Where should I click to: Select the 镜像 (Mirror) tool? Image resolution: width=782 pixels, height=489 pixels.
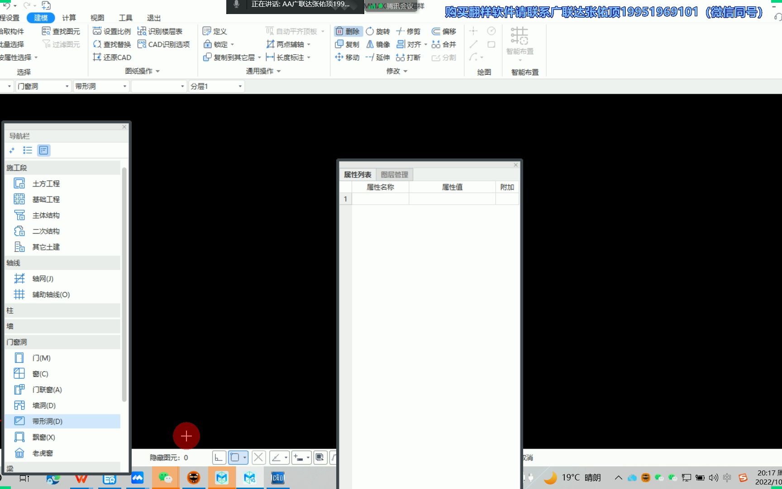(379, 44)
